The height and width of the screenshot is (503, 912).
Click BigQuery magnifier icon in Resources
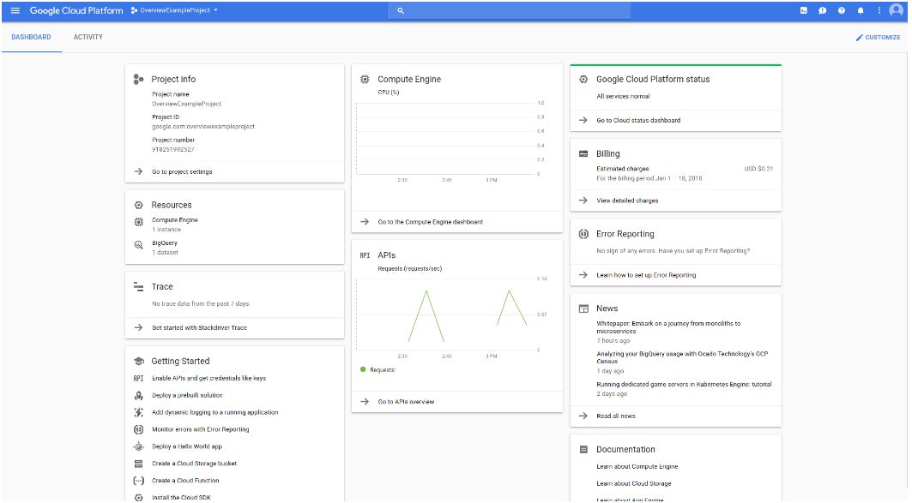[138, 245]
